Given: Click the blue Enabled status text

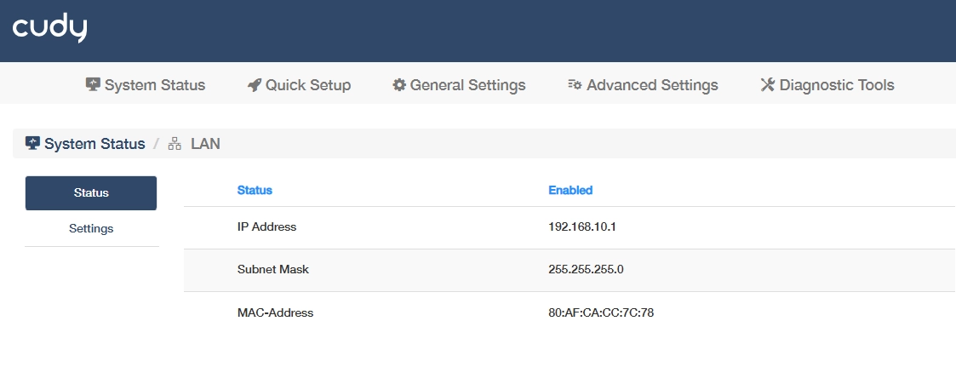Looking at the screenshot, I should (570, 190).
